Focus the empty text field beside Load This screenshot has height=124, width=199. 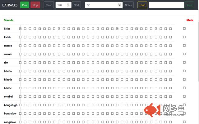[167, 5]
